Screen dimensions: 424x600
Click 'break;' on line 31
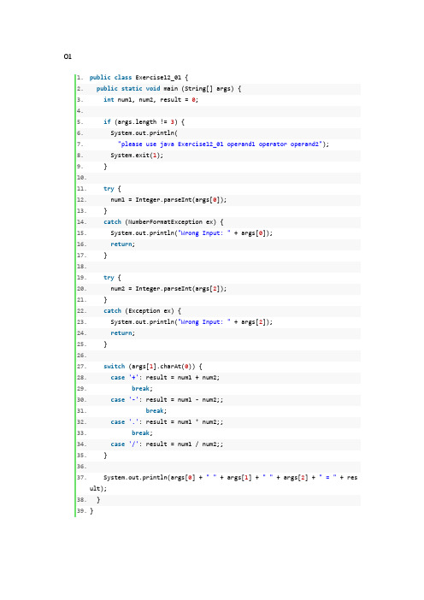[x=156, y=410]
